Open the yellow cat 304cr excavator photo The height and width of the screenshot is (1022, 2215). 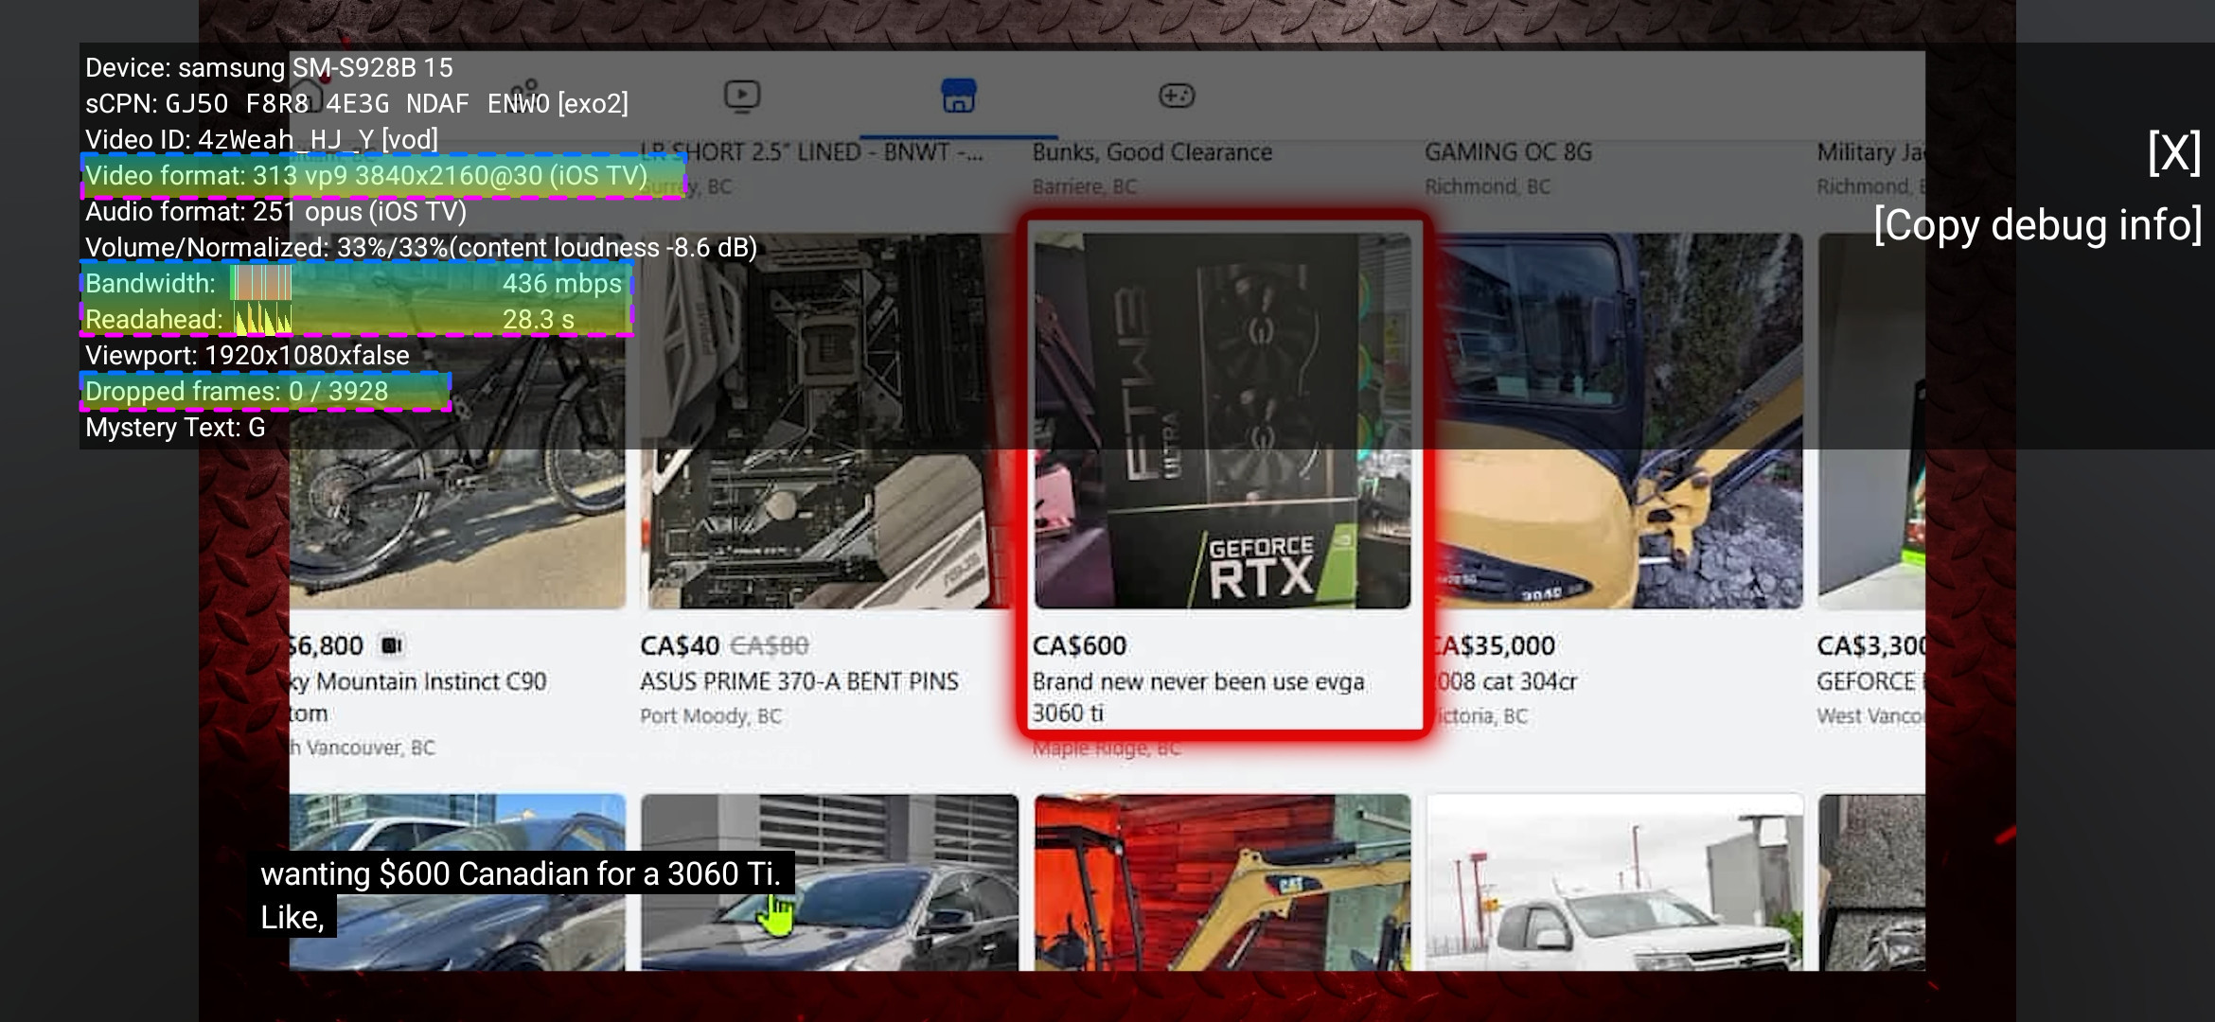(x=1616, y=420)
